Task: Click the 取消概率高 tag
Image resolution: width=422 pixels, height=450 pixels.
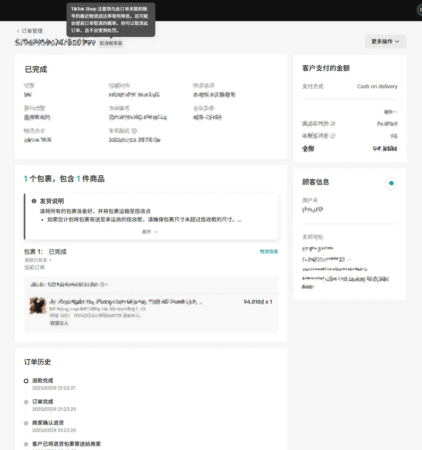Action: [x=111, y=43]
